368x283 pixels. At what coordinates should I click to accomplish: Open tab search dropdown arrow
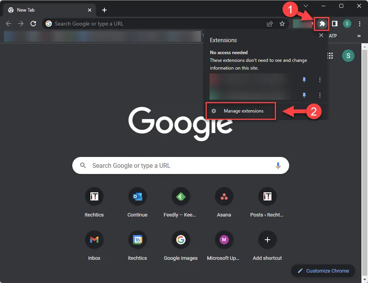point(305,6)
